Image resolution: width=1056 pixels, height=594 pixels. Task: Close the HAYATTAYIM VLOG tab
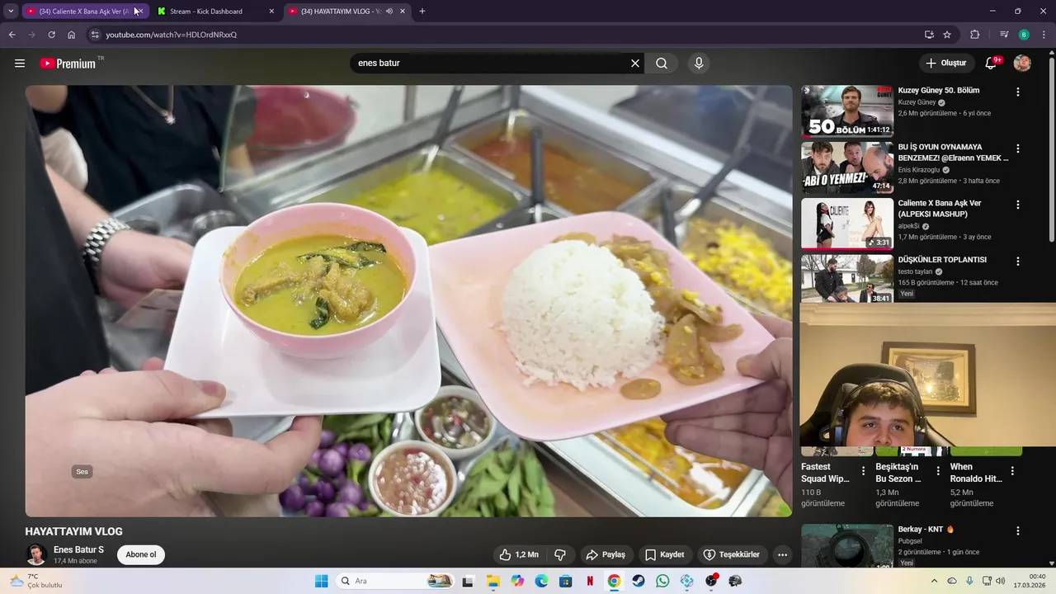[x=402, y=12]
